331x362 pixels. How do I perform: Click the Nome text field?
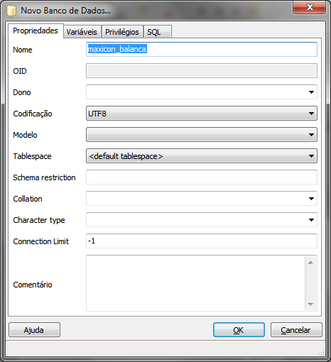202,49
